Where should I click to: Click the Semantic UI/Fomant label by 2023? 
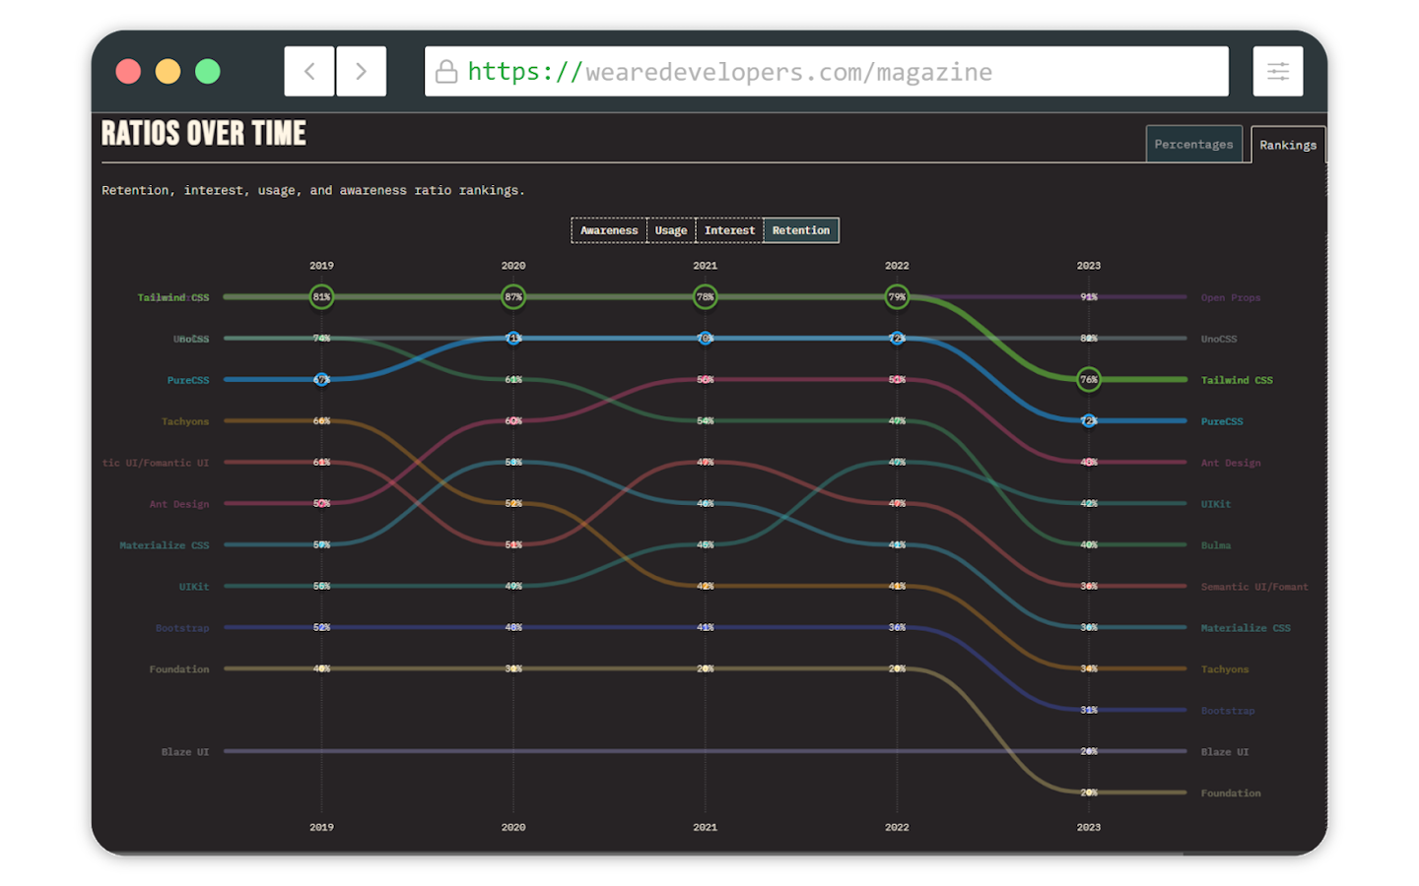click(1254, 587)
